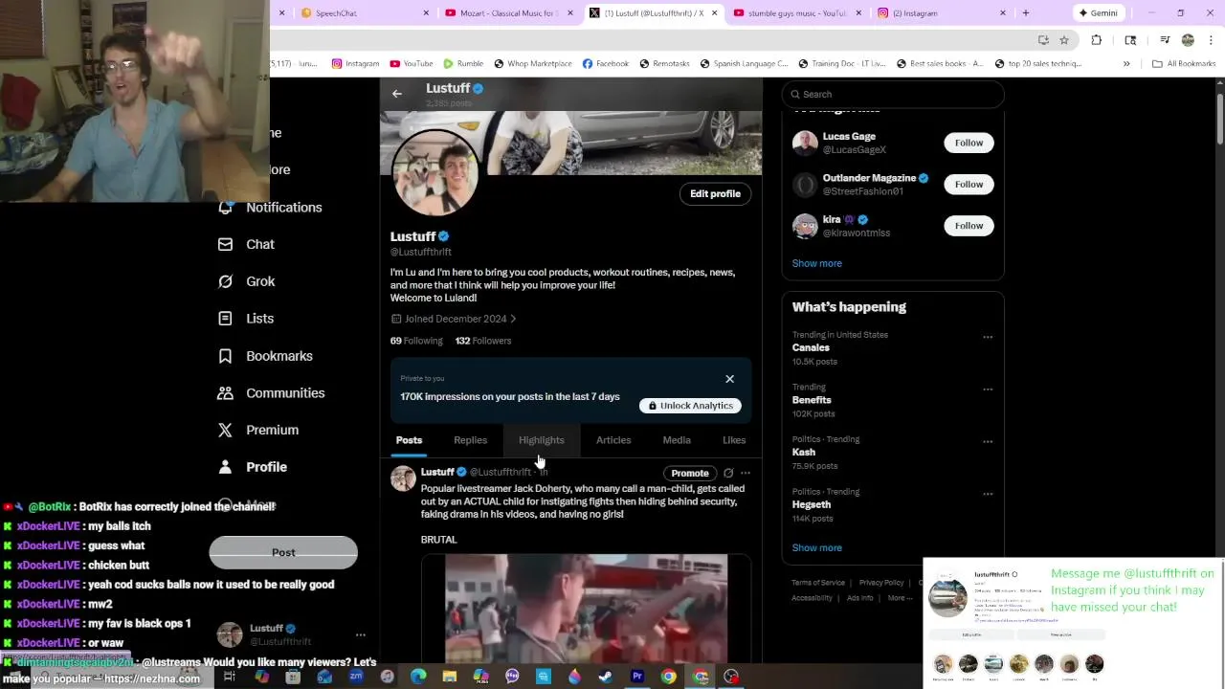Open the Hegseth trending topic
This screenshot has width=1225, height=689.
pyautogui.click(x=893, y=504)
